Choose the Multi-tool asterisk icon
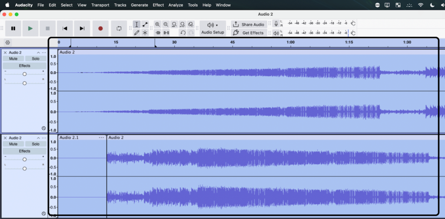 145,33
